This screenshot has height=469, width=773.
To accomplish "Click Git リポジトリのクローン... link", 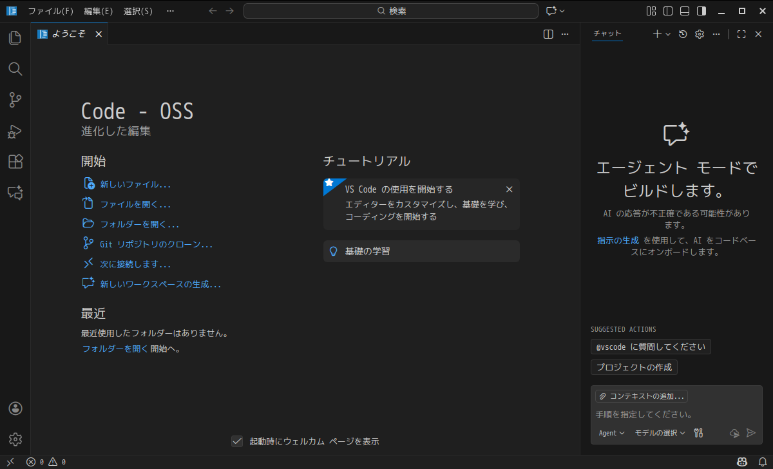I will tap(148, 244).
